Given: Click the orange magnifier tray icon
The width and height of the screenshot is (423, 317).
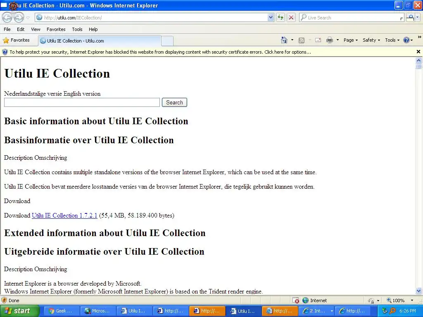Looking at the screenshot, I should tap(393, 311).
